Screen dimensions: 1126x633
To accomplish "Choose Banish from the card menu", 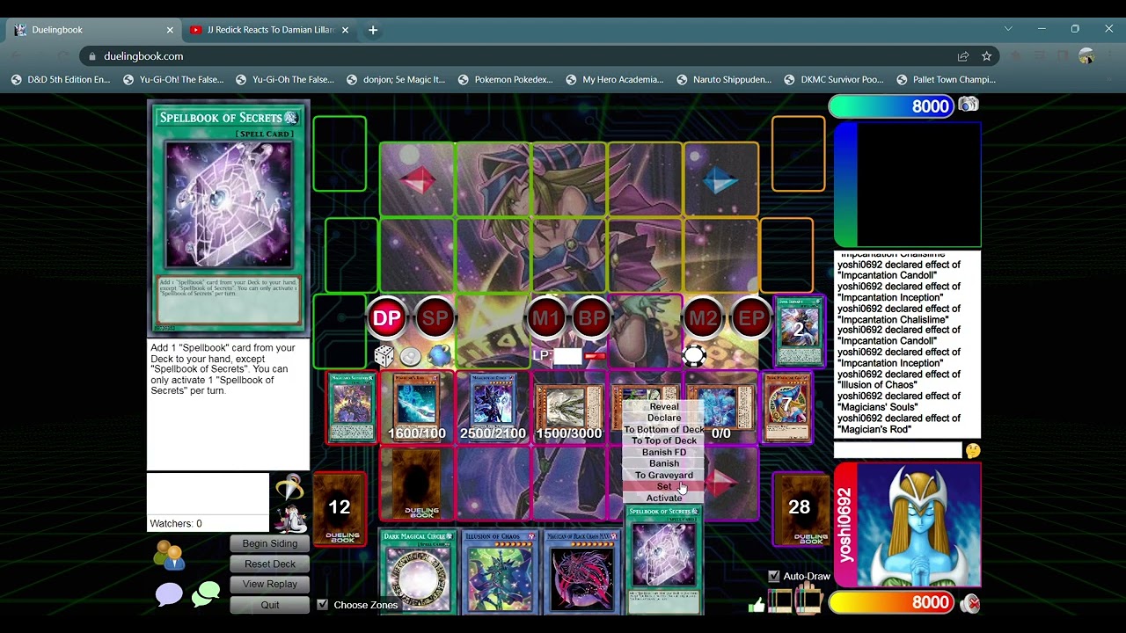I will point(664,463).
